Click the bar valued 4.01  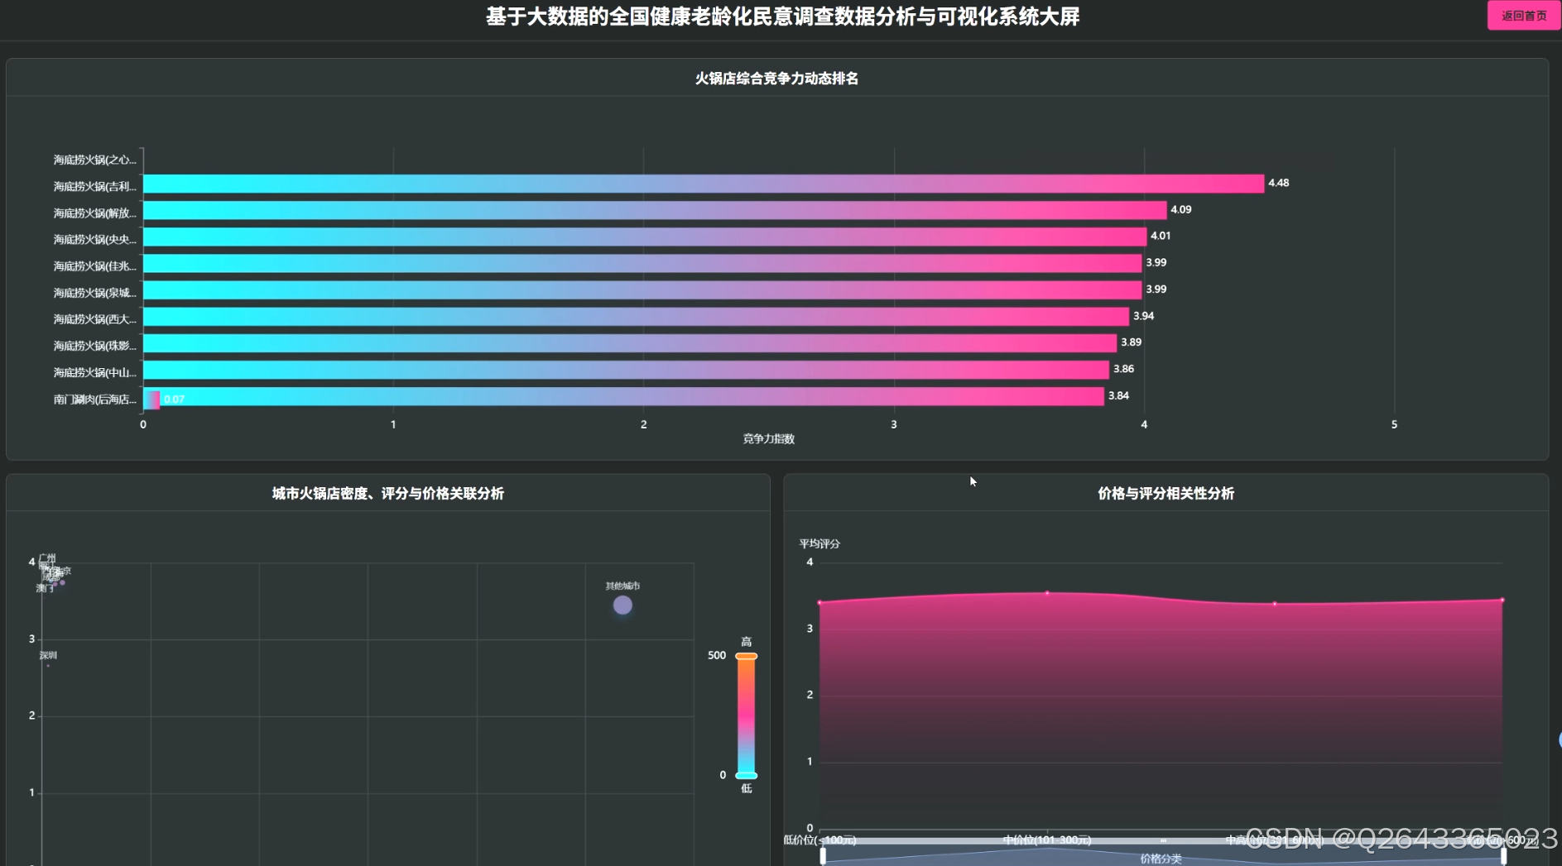pos(645,237)
